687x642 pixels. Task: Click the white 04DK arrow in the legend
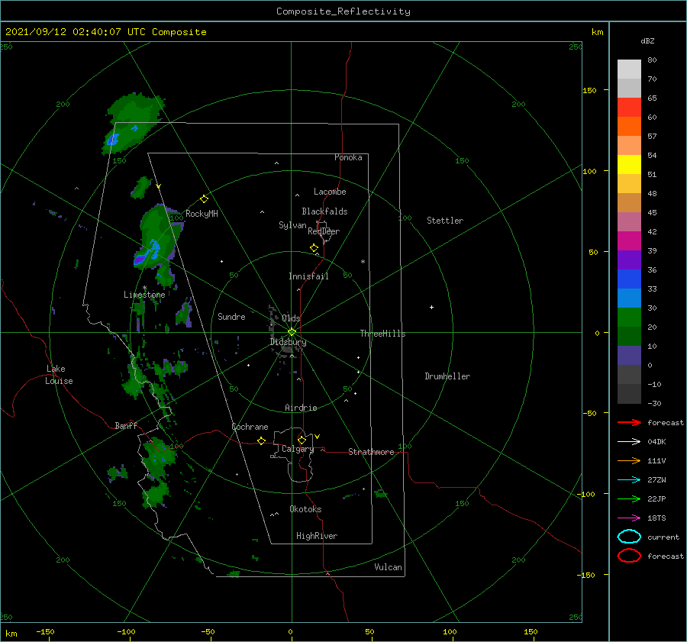629,441
